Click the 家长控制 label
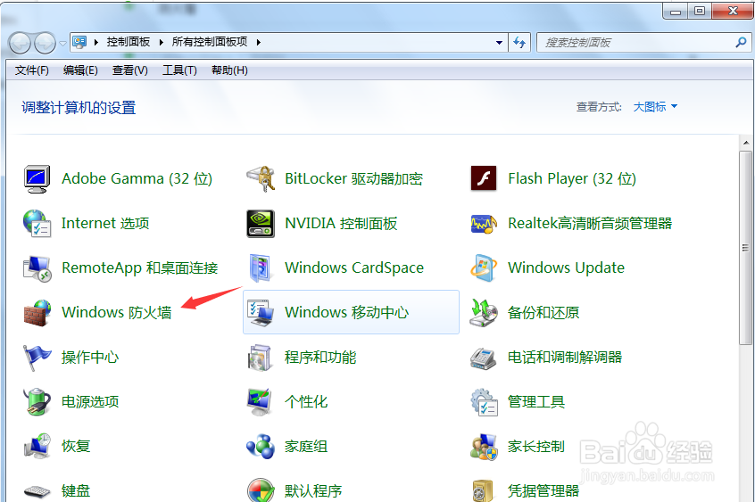 [536, 447]
